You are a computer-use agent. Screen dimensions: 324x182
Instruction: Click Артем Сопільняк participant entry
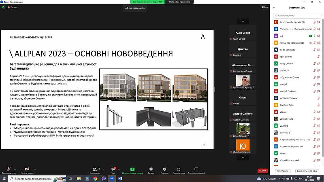pos(297,98)
